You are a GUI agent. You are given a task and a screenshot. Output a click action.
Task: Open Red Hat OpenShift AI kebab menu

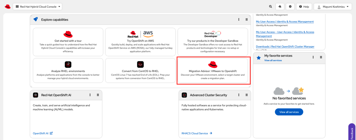pyautogui.click(x=90, y=95)
